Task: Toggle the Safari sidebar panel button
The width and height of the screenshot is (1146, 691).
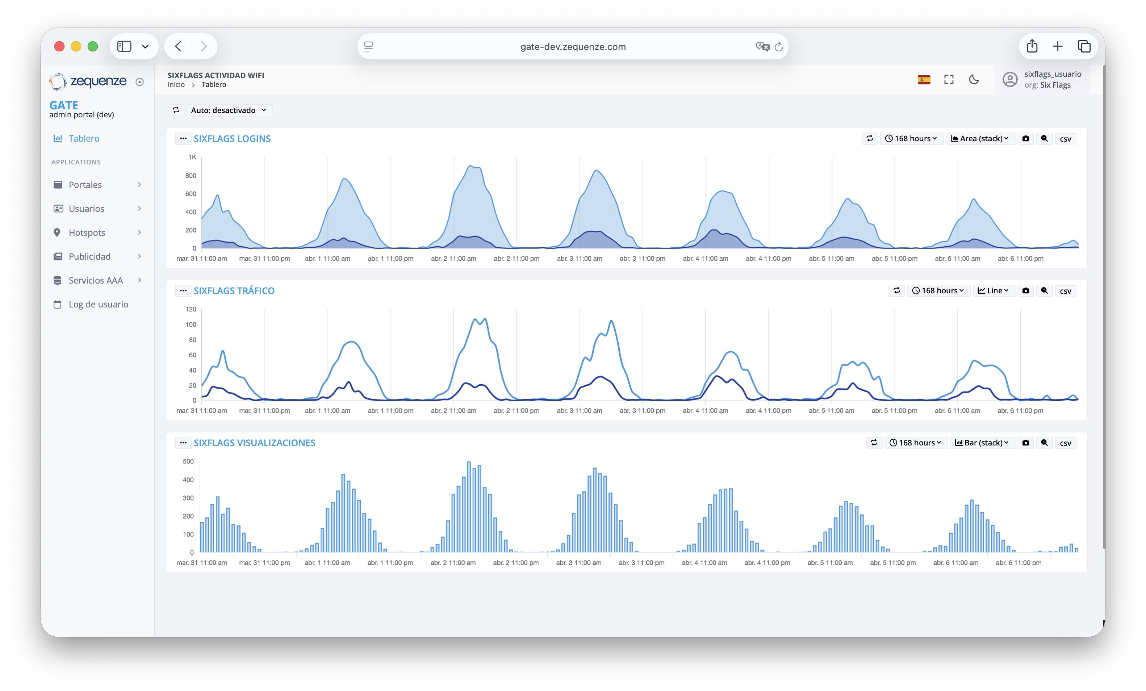Action: [x=124, y=46]
